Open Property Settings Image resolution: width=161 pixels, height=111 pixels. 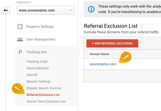click(40, 27)
